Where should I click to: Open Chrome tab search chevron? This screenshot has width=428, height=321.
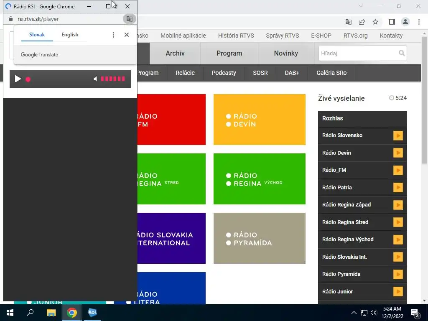coord(361,6)
